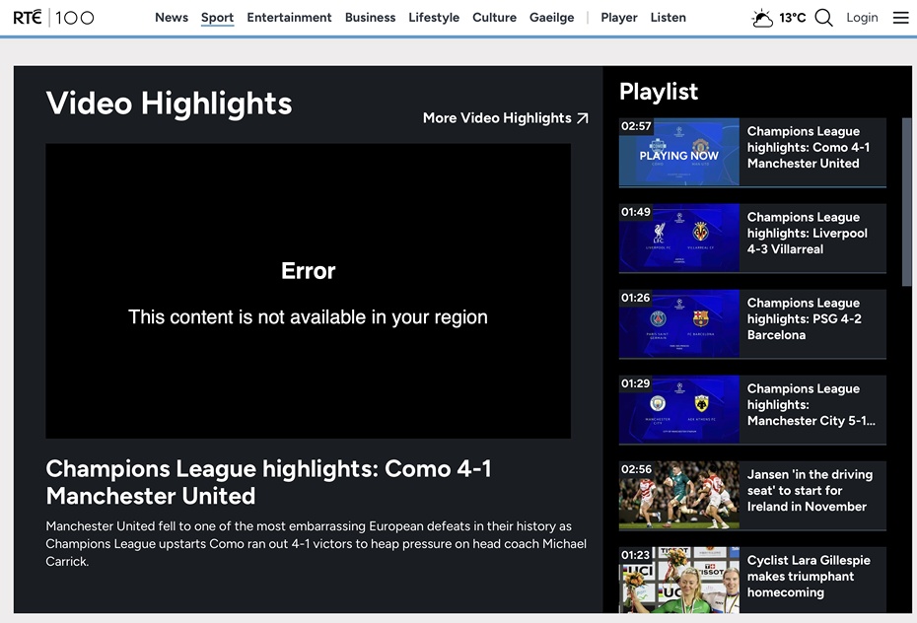Click the 02:57 duration badge
The height and width of the screenshot is (623, 917).
click(x=636, y=125)
